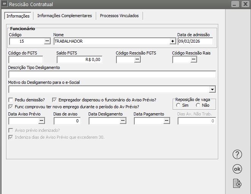Click the plus button beside Nome field
This screenshot has width=251, height=194.
tap(173, 41)
